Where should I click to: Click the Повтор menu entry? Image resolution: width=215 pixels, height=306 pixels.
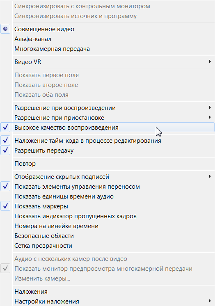tap(107, 164)
